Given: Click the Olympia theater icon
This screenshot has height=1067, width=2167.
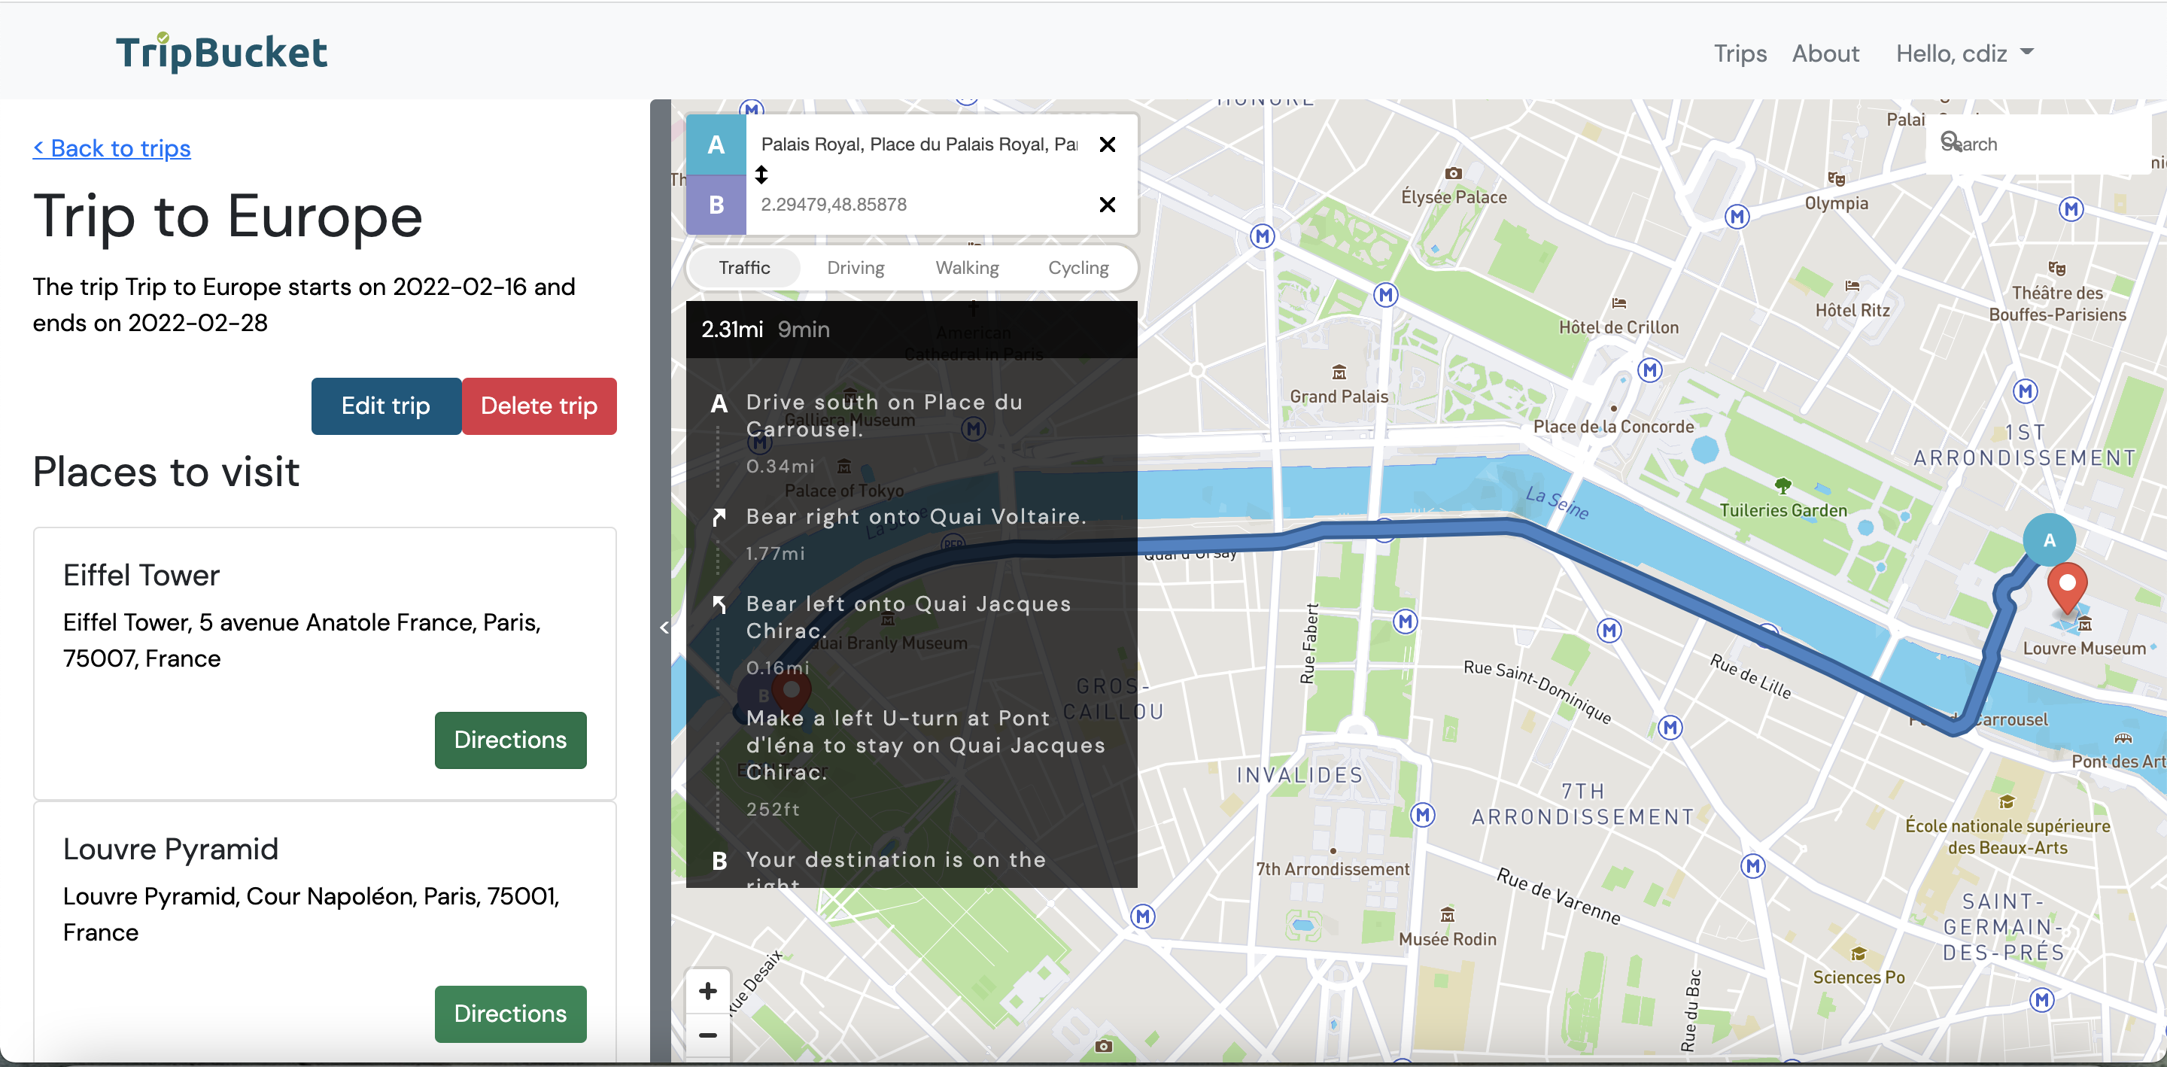Looking at the screenshot, I should point(1836,178).
